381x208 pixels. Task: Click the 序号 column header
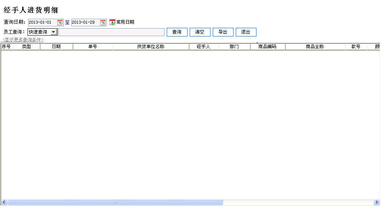tap(7, 47)
